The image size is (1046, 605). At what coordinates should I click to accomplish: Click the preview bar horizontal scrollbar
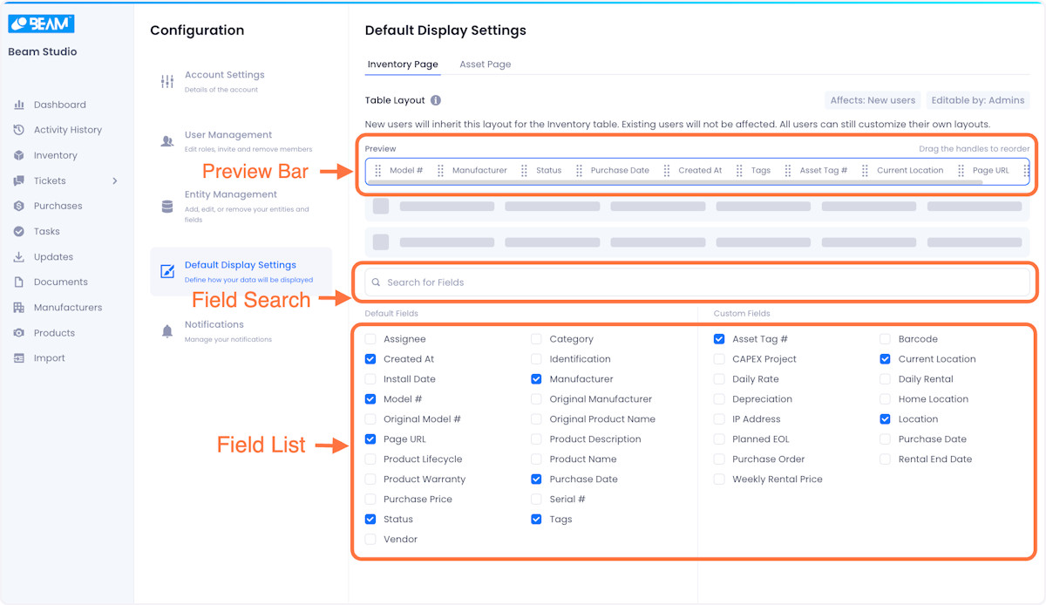[x=675, y=182]
